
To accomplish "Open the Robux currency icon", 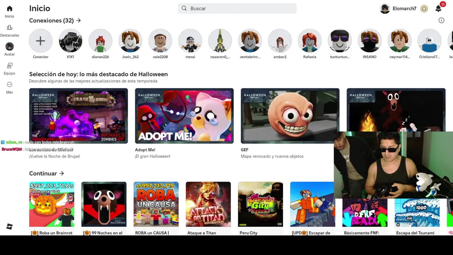I will tap(424, 9).
